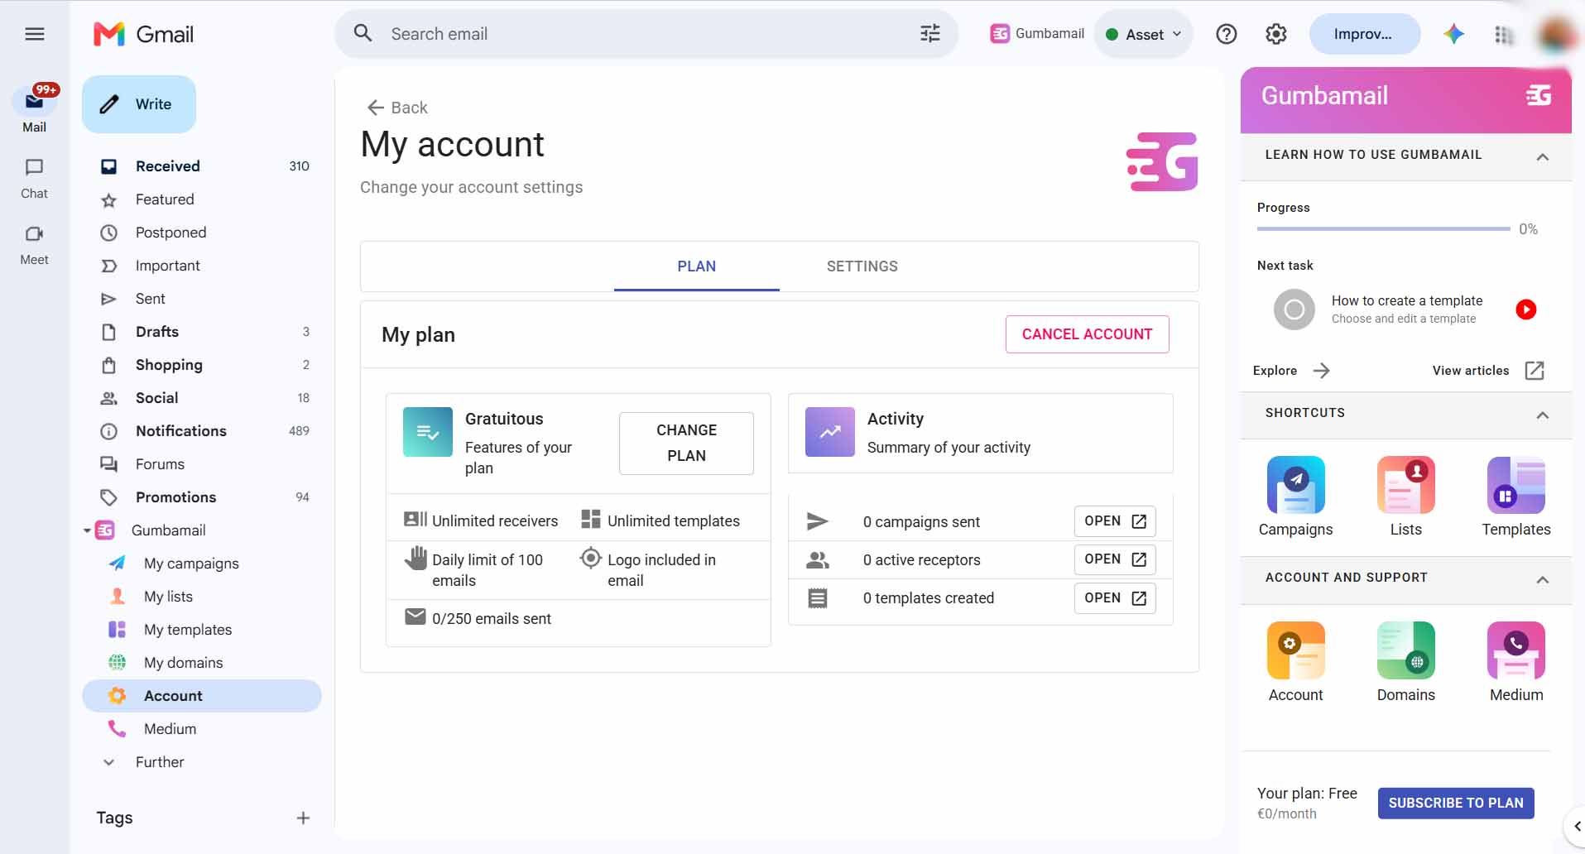Open templates created with OPEN button
The image size is (1585, 854).
[1115, 598]
